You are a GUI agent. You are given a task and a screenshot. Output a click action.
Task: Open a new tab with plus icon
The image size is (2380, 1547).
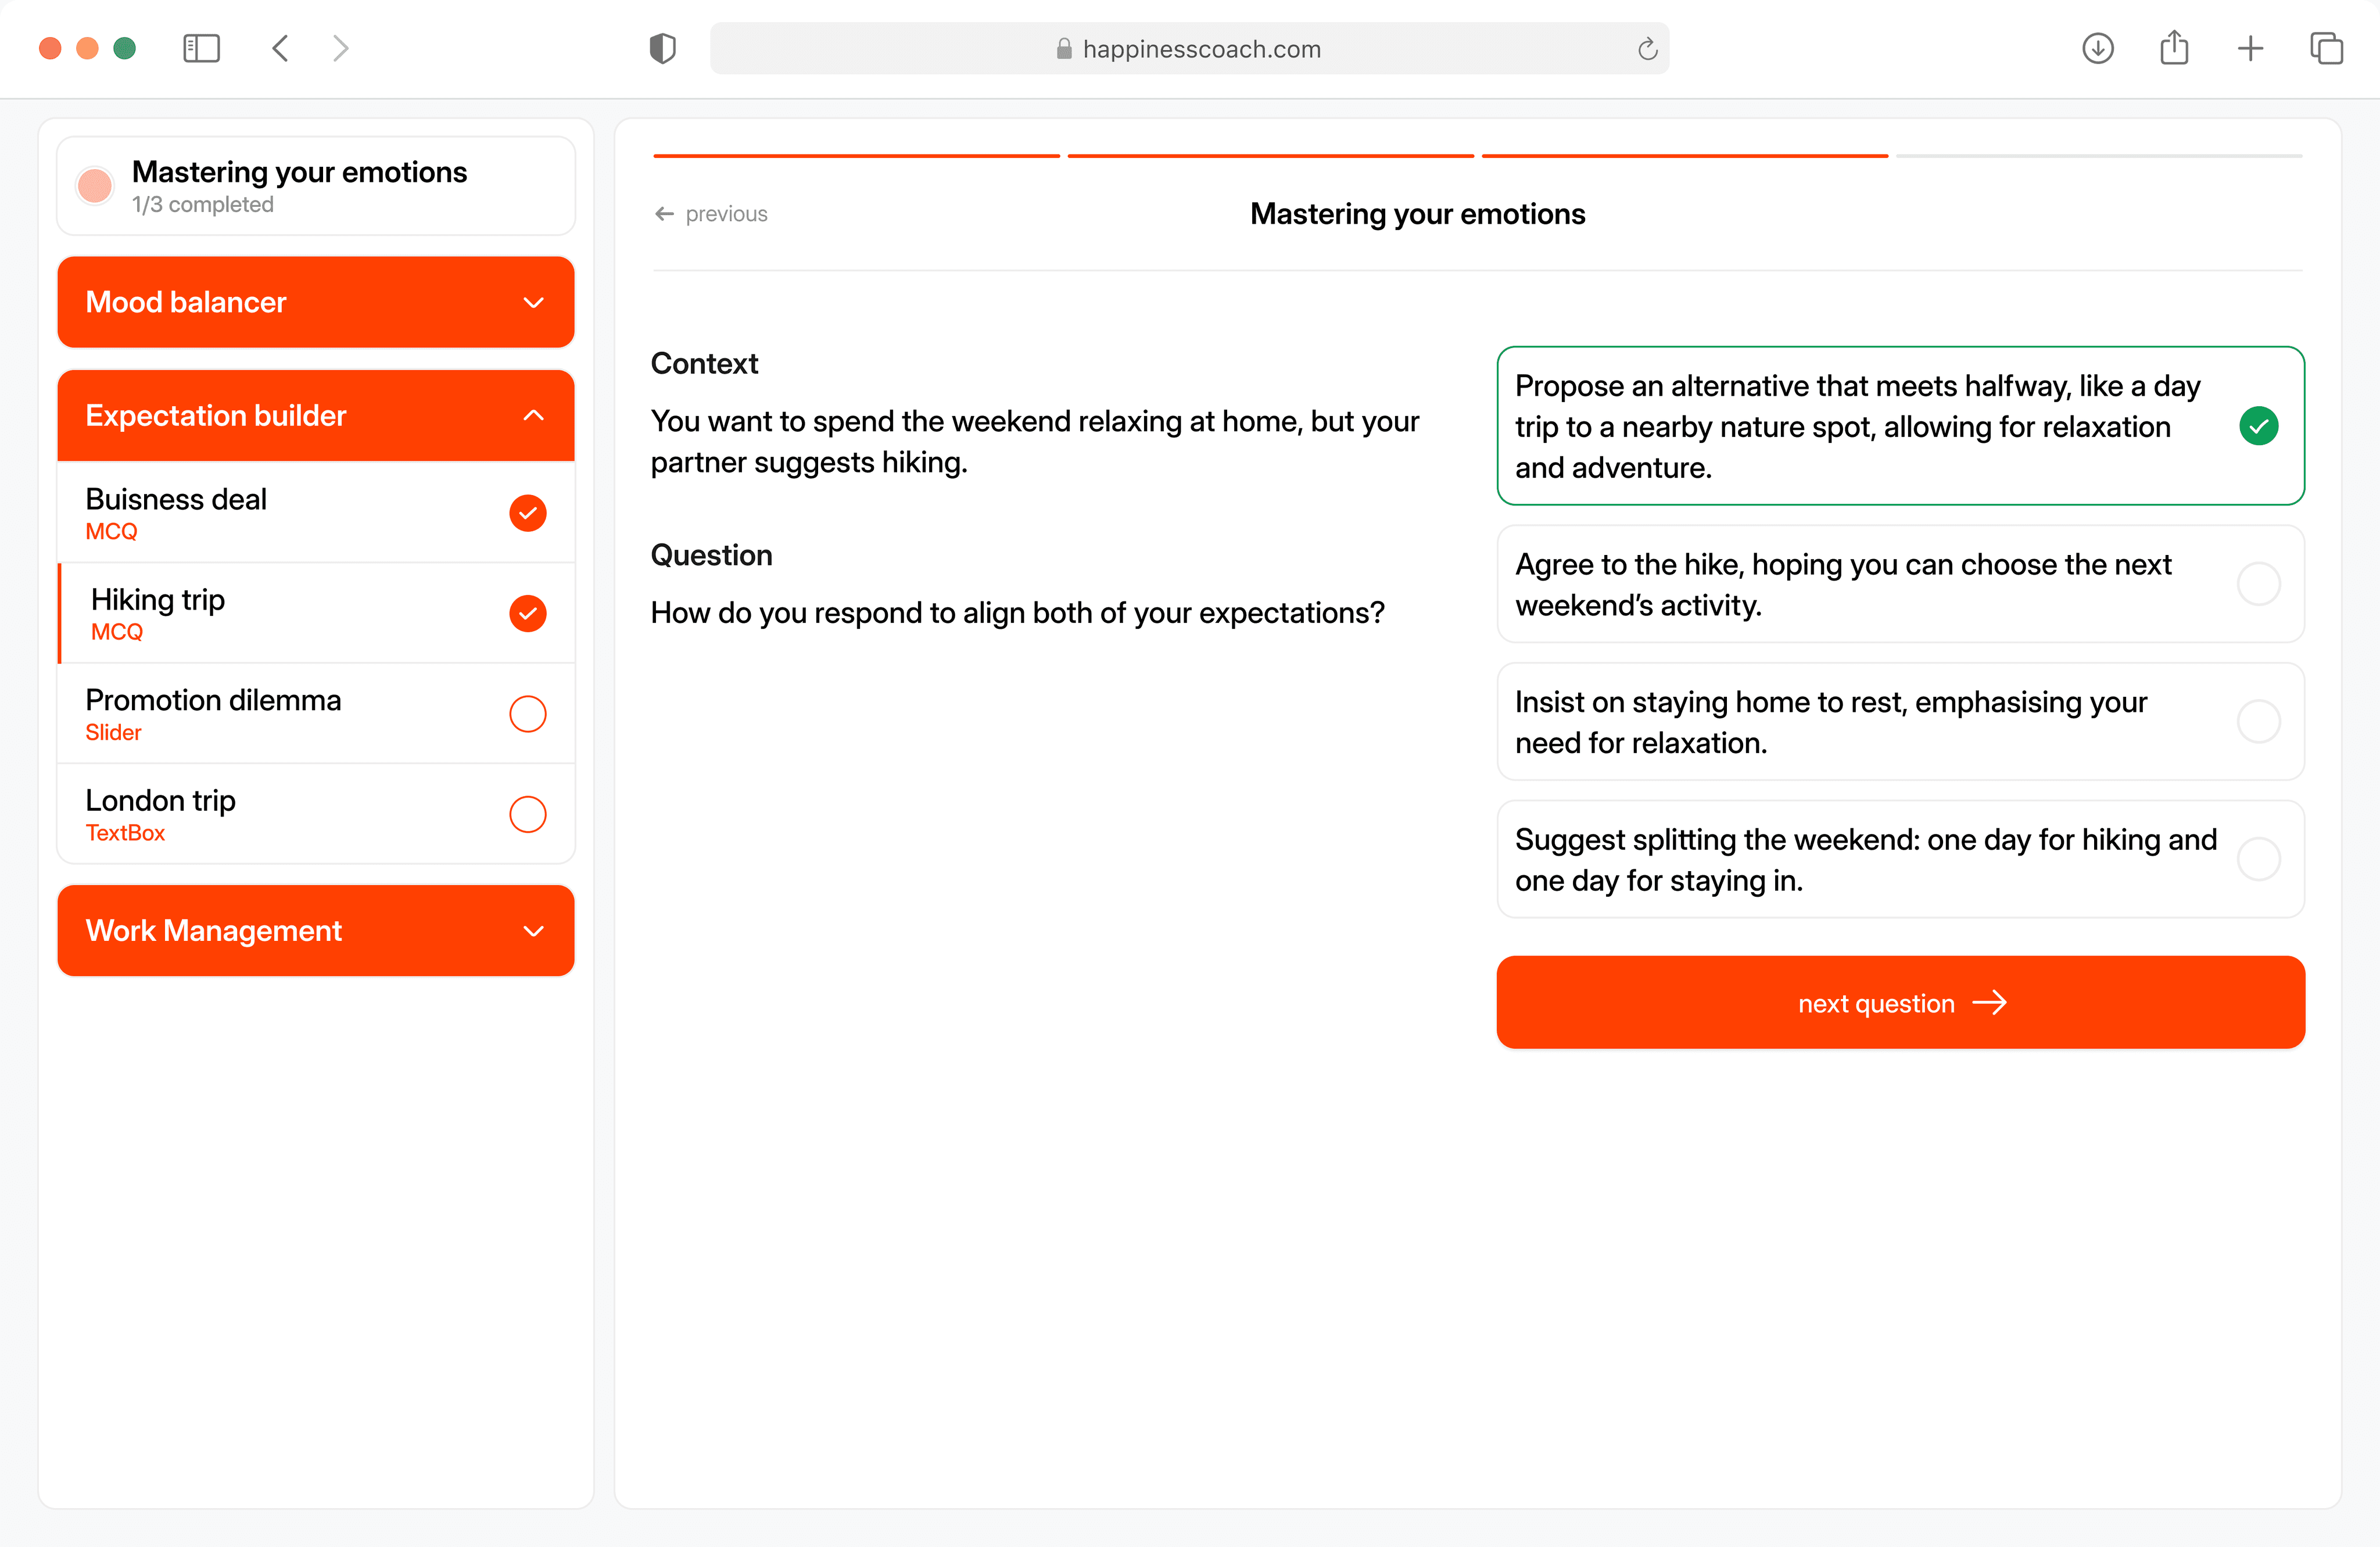click(2250, 48)
